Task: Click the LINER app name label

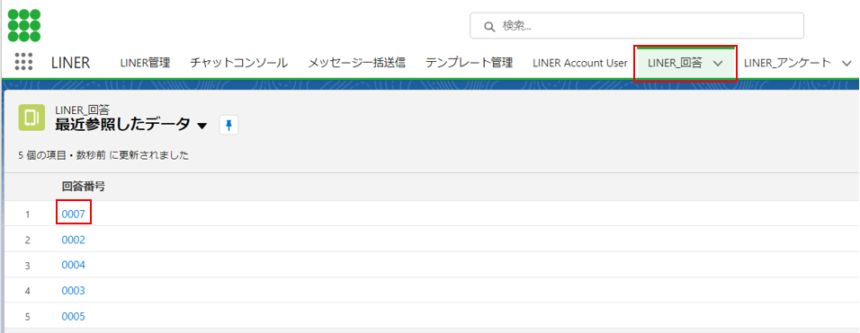Action: point(71,63)
